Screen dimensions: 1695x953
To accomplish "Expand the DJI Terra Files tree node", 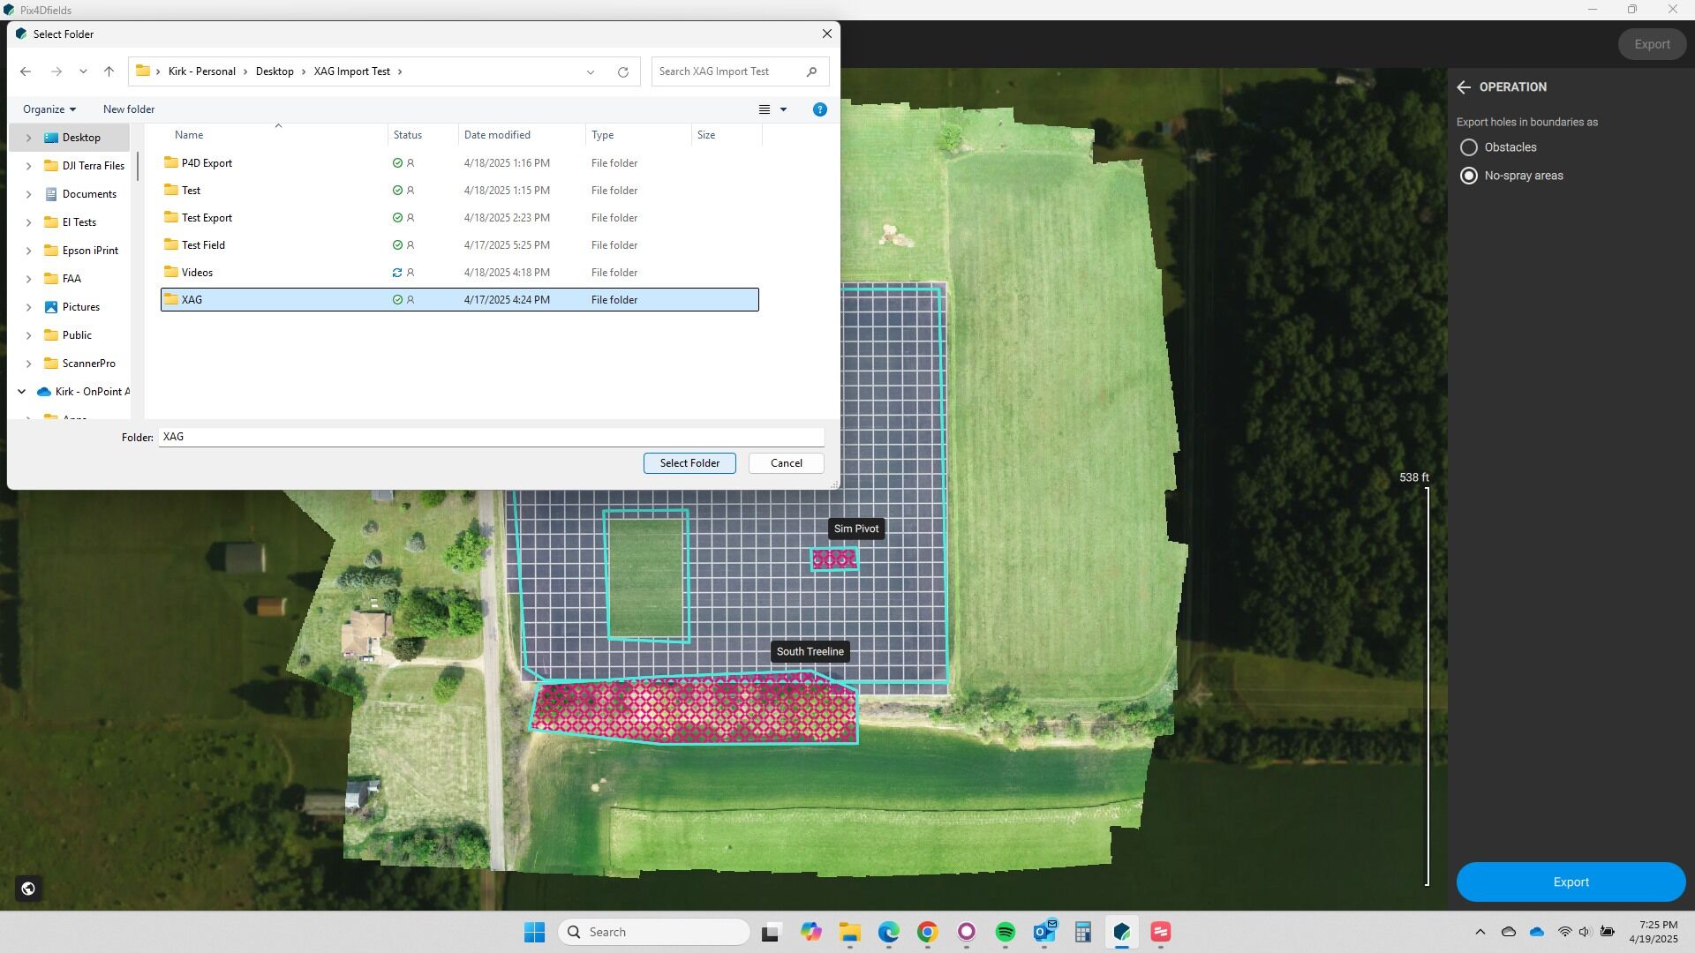I will (x=28, y=166).
